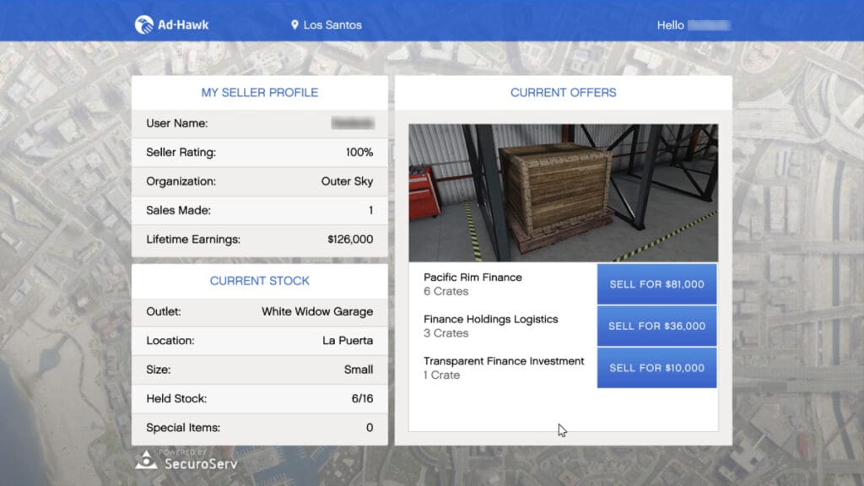Open the Size field showing Small
The image size is (864, 486).
click(x=359, y=370)
